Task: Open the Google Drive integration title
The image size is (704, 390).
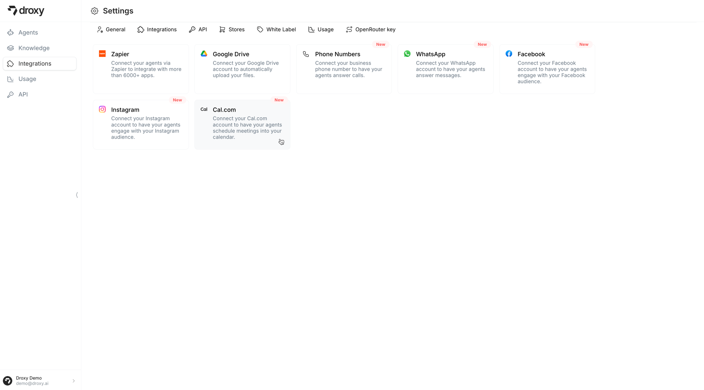Action: (231, 54)
